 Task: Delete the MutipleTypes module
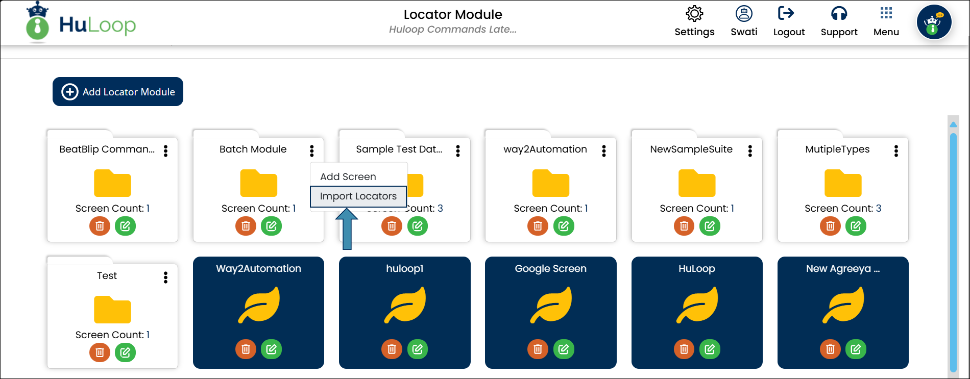(x=831, y=225)
